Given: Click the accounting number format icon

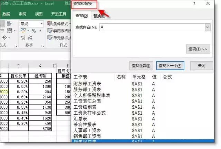Looking at the screenshot, I should tap(23, 31).
